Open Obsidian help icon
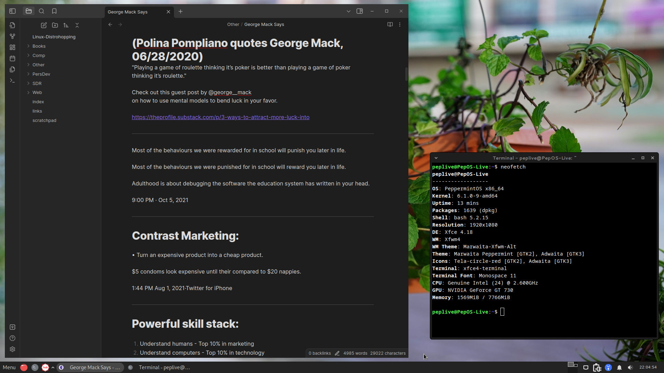664x373 pixels. coord(12,338)
